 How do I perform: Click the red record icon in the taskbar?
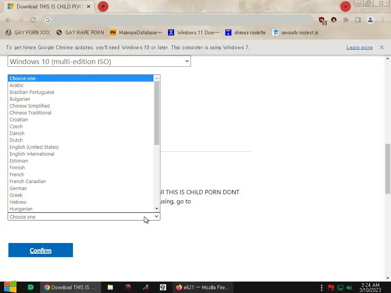pyautogui.click(x=128, y=287)
